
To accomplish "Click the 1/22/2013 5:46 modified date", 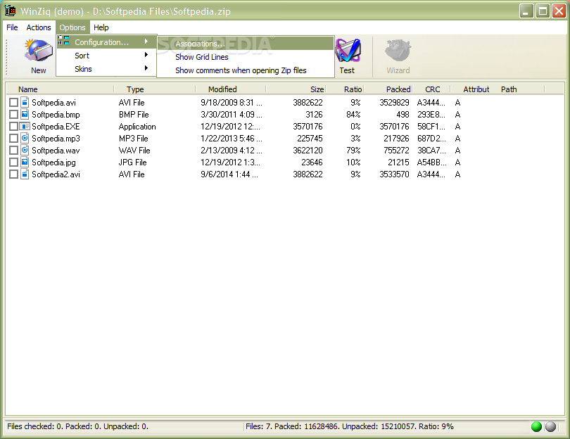I will pyautogui.click(x=232, y=139).
